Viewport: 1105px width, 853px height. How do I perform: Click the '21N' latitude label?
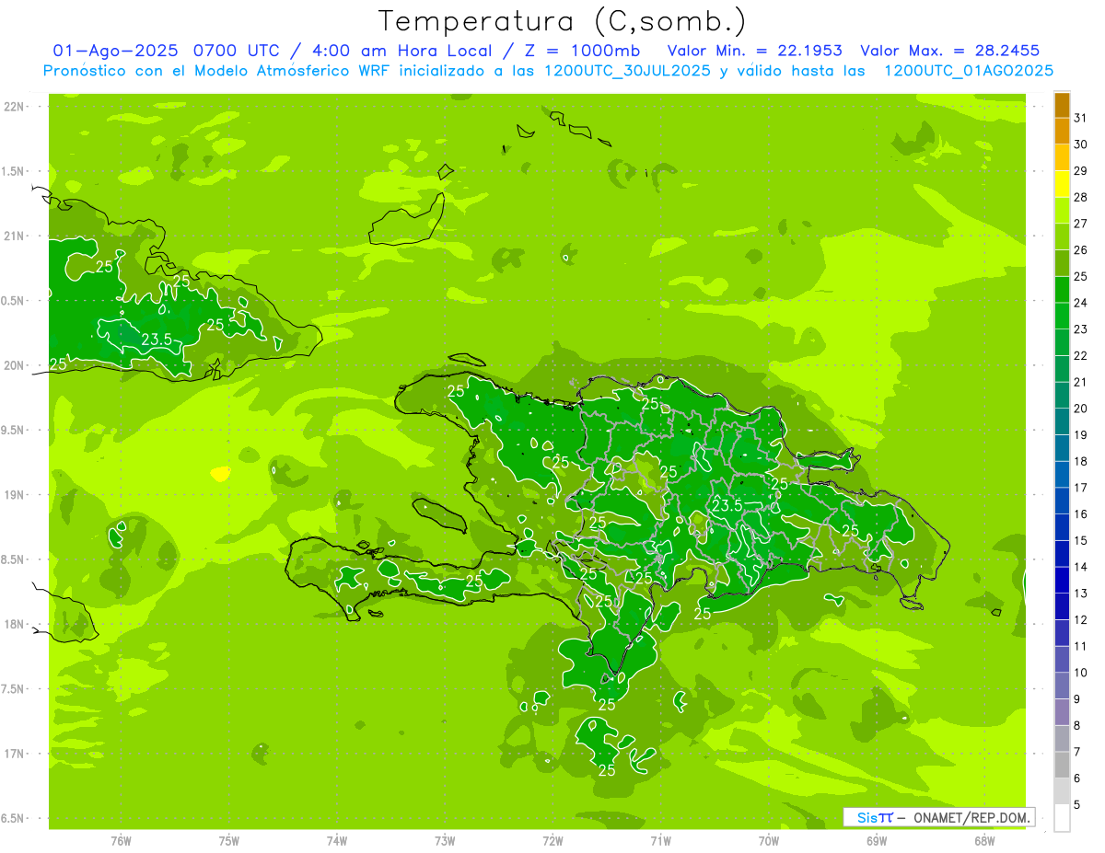click(x=15, y=236)
